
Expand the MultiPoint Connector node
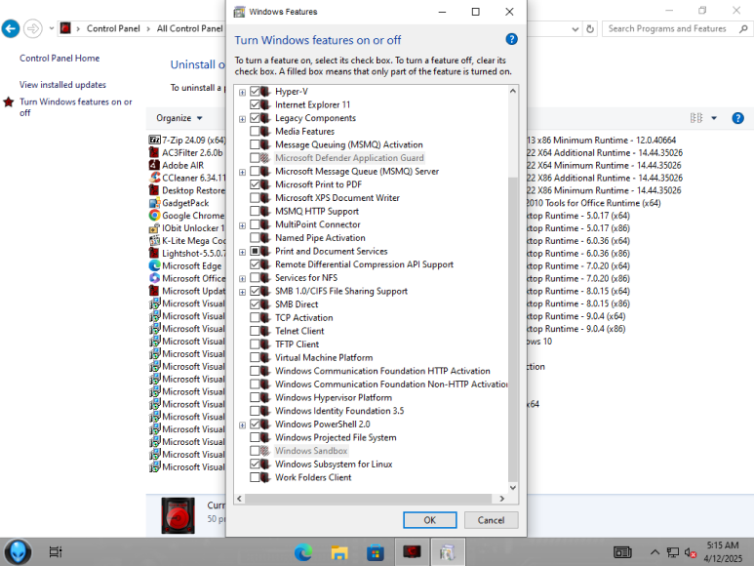pos(242,225)
